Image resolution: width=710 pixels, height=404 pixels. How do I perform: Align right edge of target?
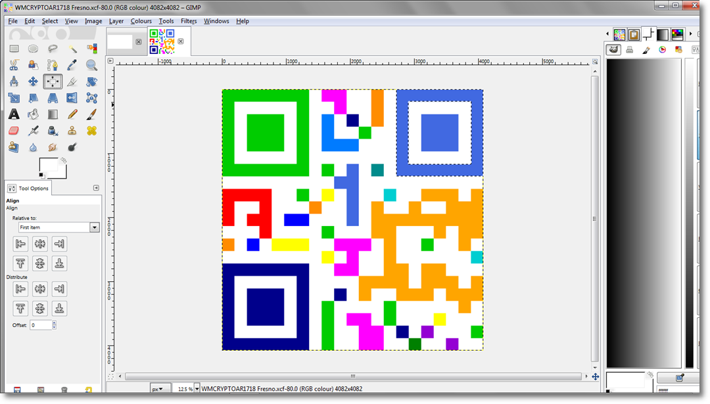[x=59, y=244]
